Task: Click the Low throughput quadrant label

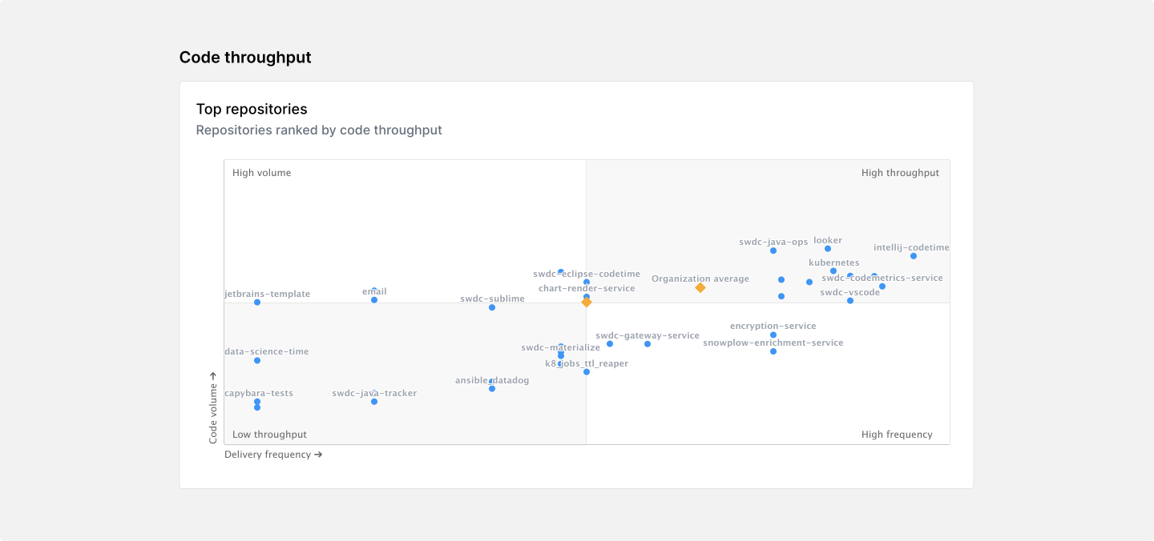Action: click(x=269, y=435)
